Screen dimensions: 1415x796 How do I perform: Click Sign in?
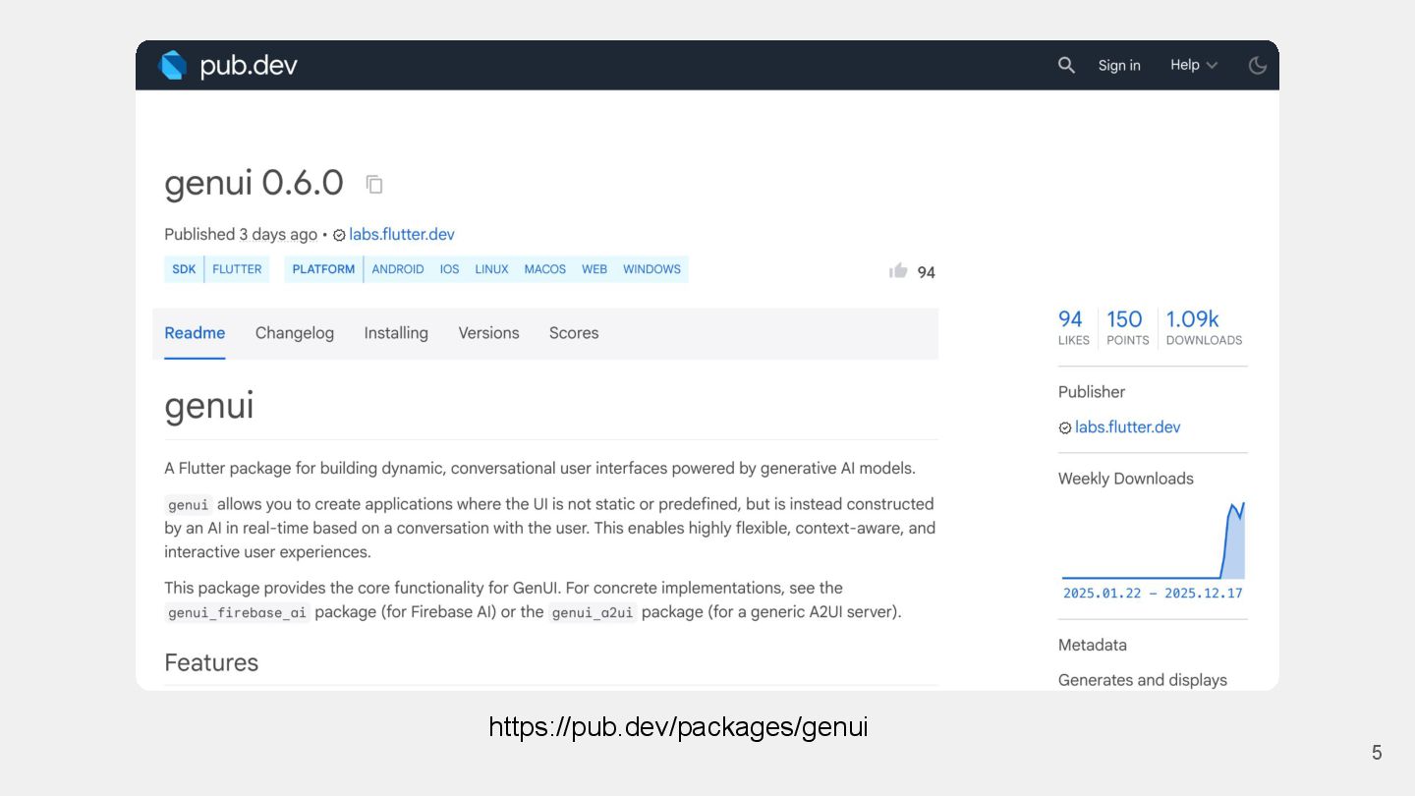pyautogui.click(x=1119, y=65)
